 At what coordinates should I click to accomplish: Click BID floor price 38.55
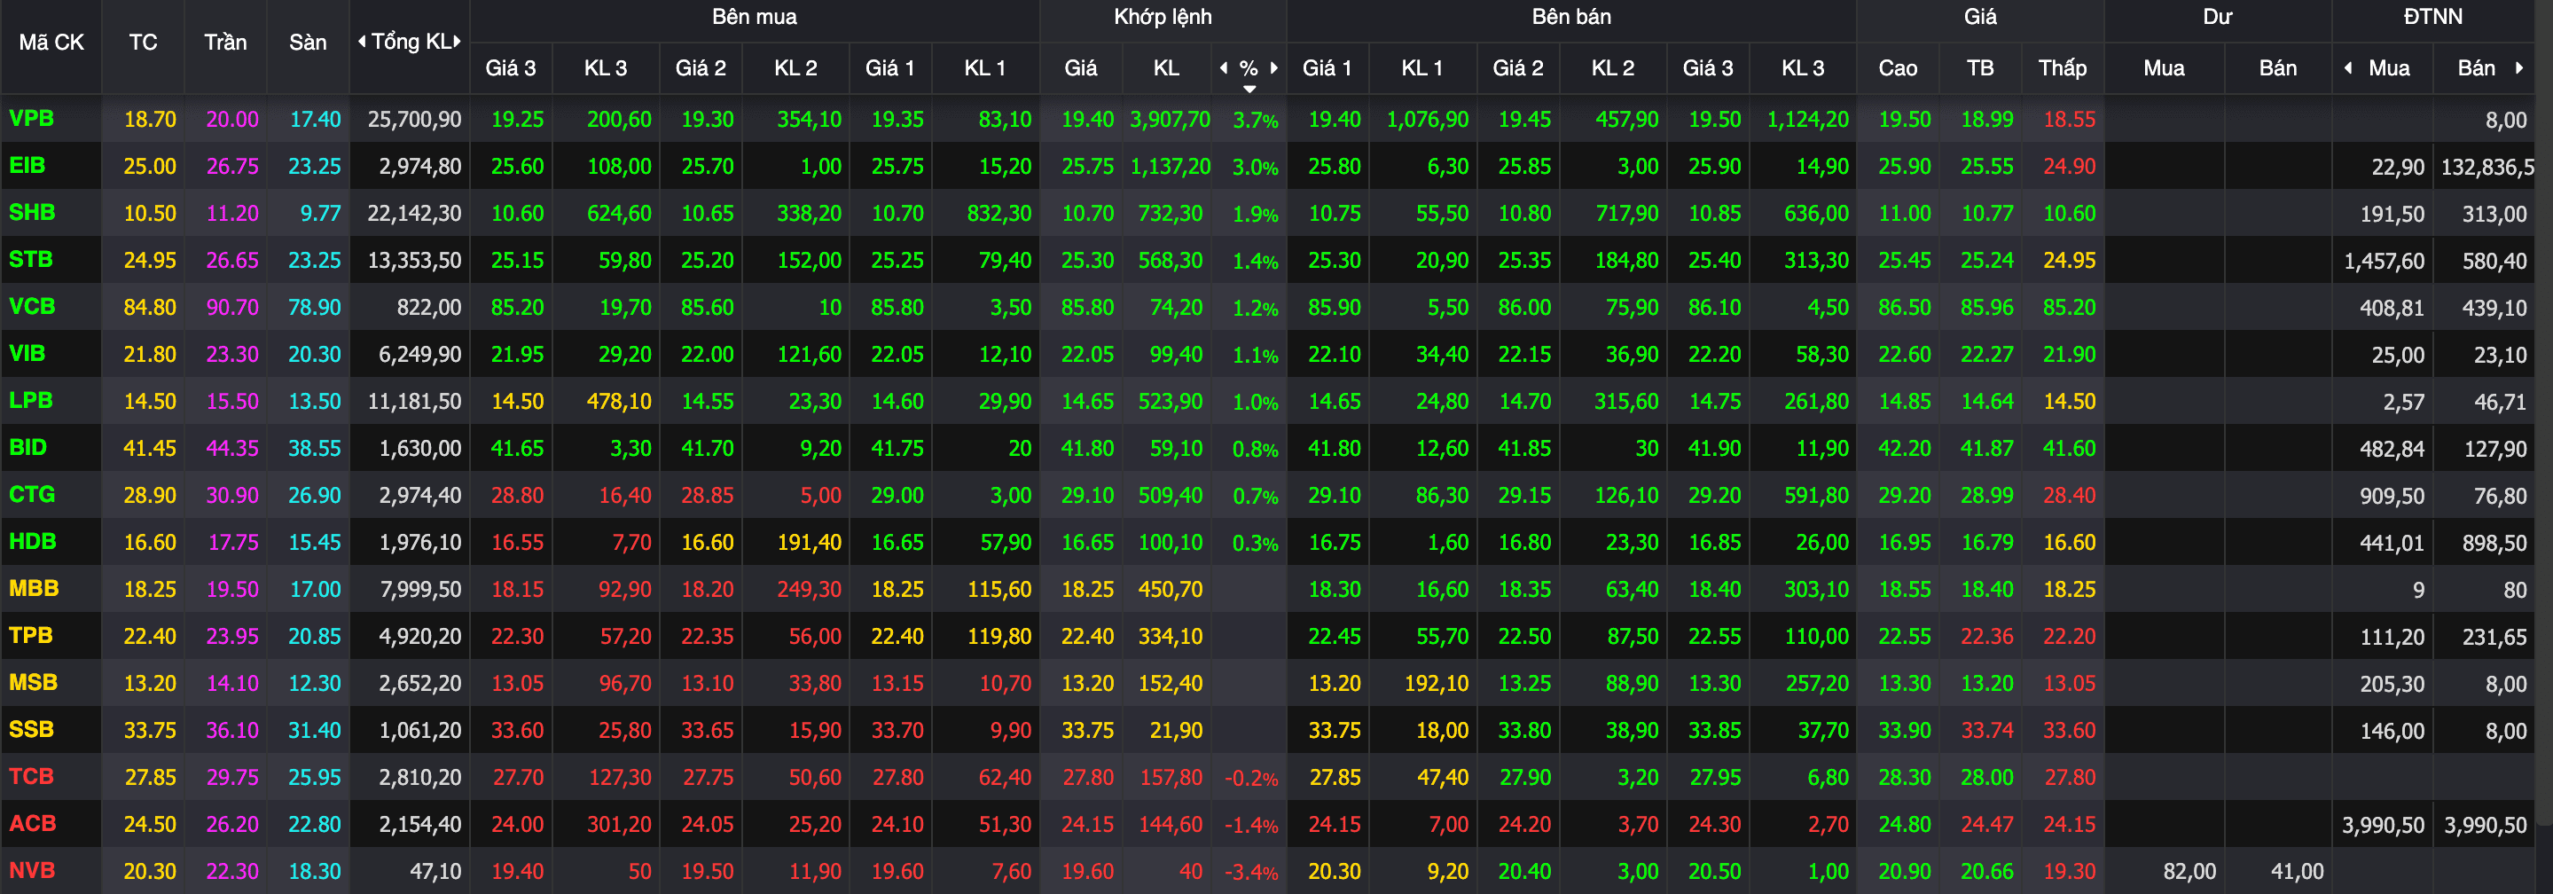click(x=314, y=449)
